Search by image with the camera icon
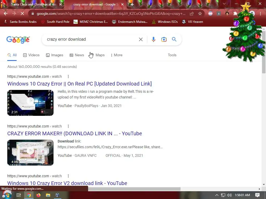This screenshot has width=266, height=199. coord(164,39)
